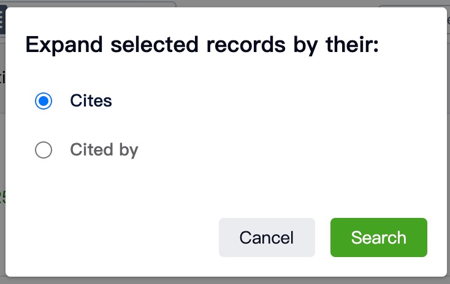Choose to expand records by Cited by

[44, 150]
